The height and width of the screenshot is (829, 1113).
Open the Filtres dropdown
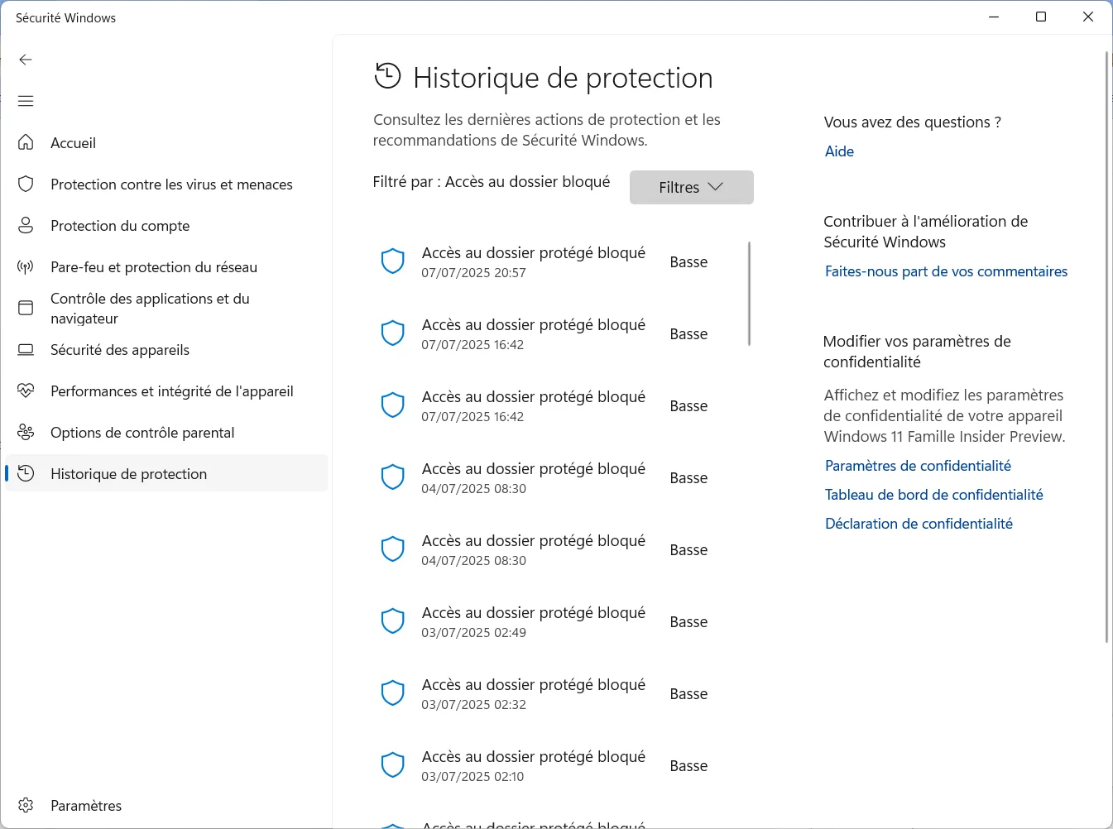click(691, 187)
